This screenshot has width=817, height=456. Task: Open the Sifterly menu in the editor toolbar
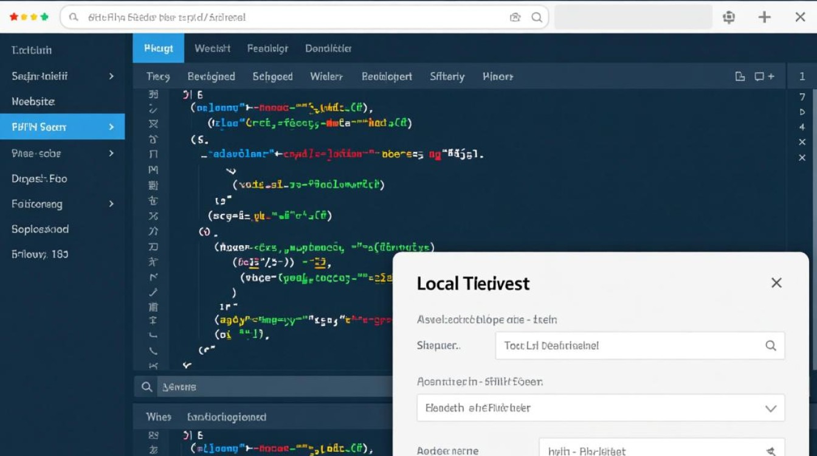point(447,77)
